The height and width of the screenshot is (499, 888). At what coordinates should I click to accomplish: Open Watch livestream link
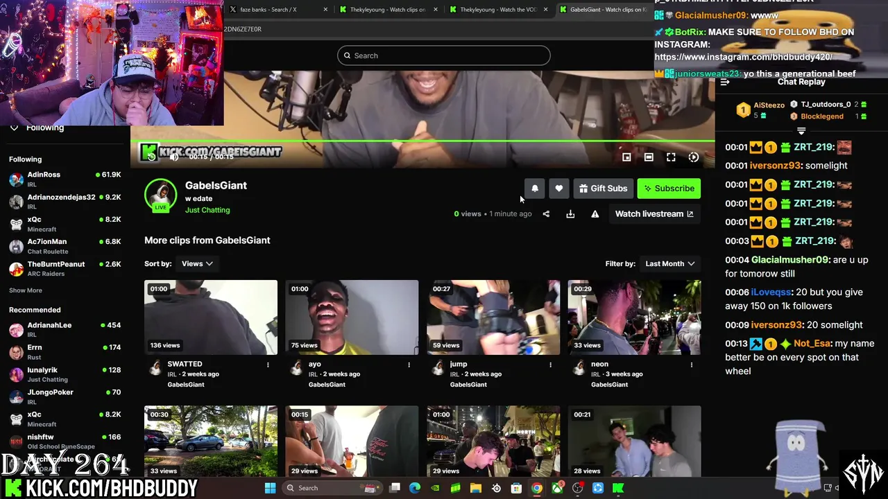[654, 214]
